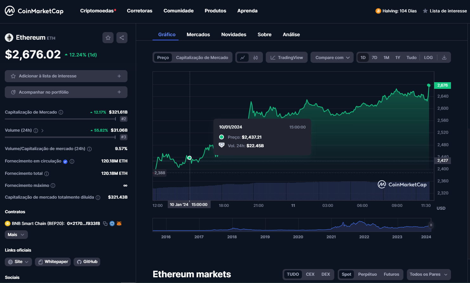Set chart range to 1M

click(x=386, y=57)
